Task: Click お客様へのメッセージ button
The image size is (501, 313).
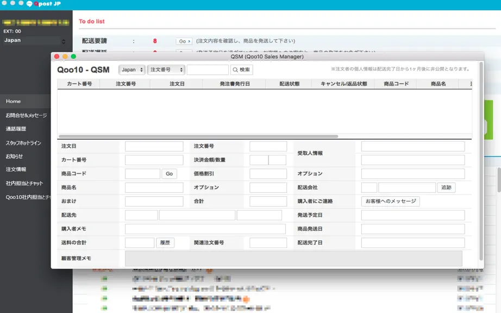Action: [391, 201]
